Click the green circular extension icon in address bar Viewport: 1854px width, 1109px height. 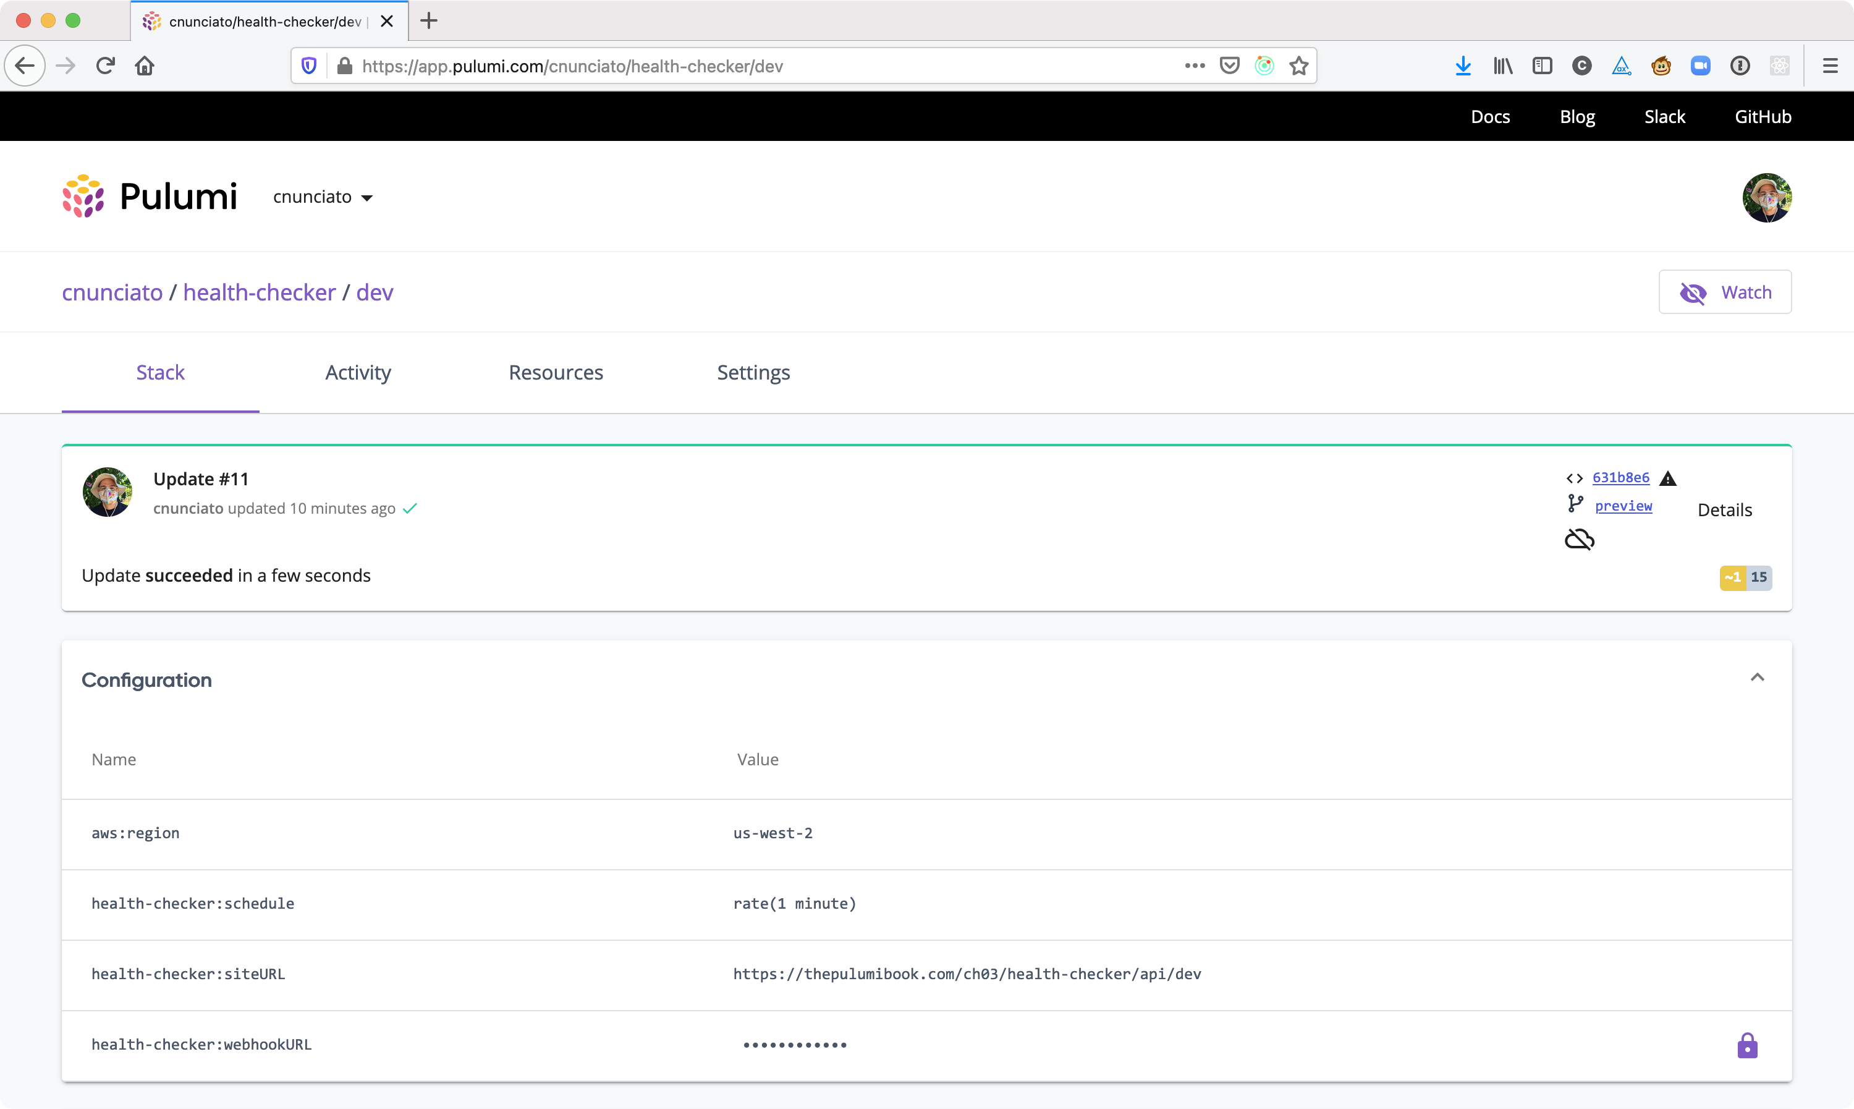click(x=1264, y=66)
